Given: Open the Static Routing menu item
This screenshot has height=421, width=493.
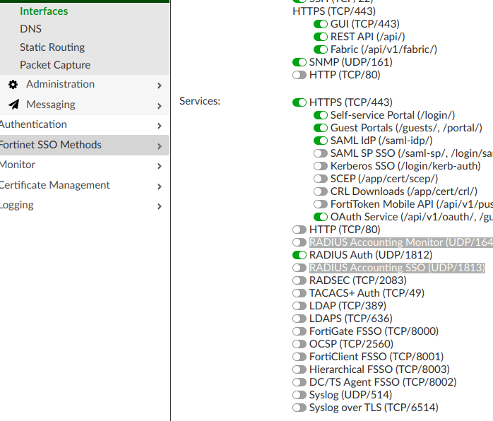Looking at the screenshot, I should [x=52, y=47].
